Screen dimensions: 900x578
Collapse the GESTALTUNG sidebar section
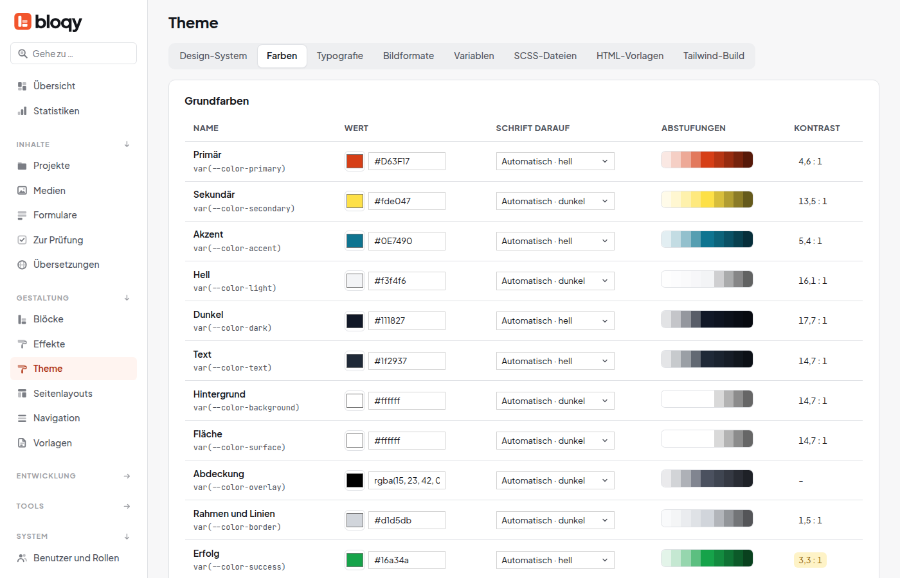127,298
